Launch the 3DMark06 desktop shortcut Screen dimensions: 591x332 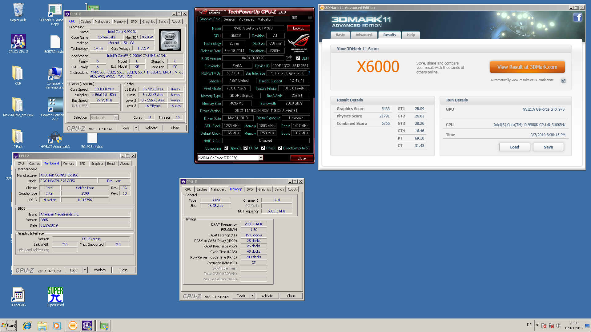18,297
